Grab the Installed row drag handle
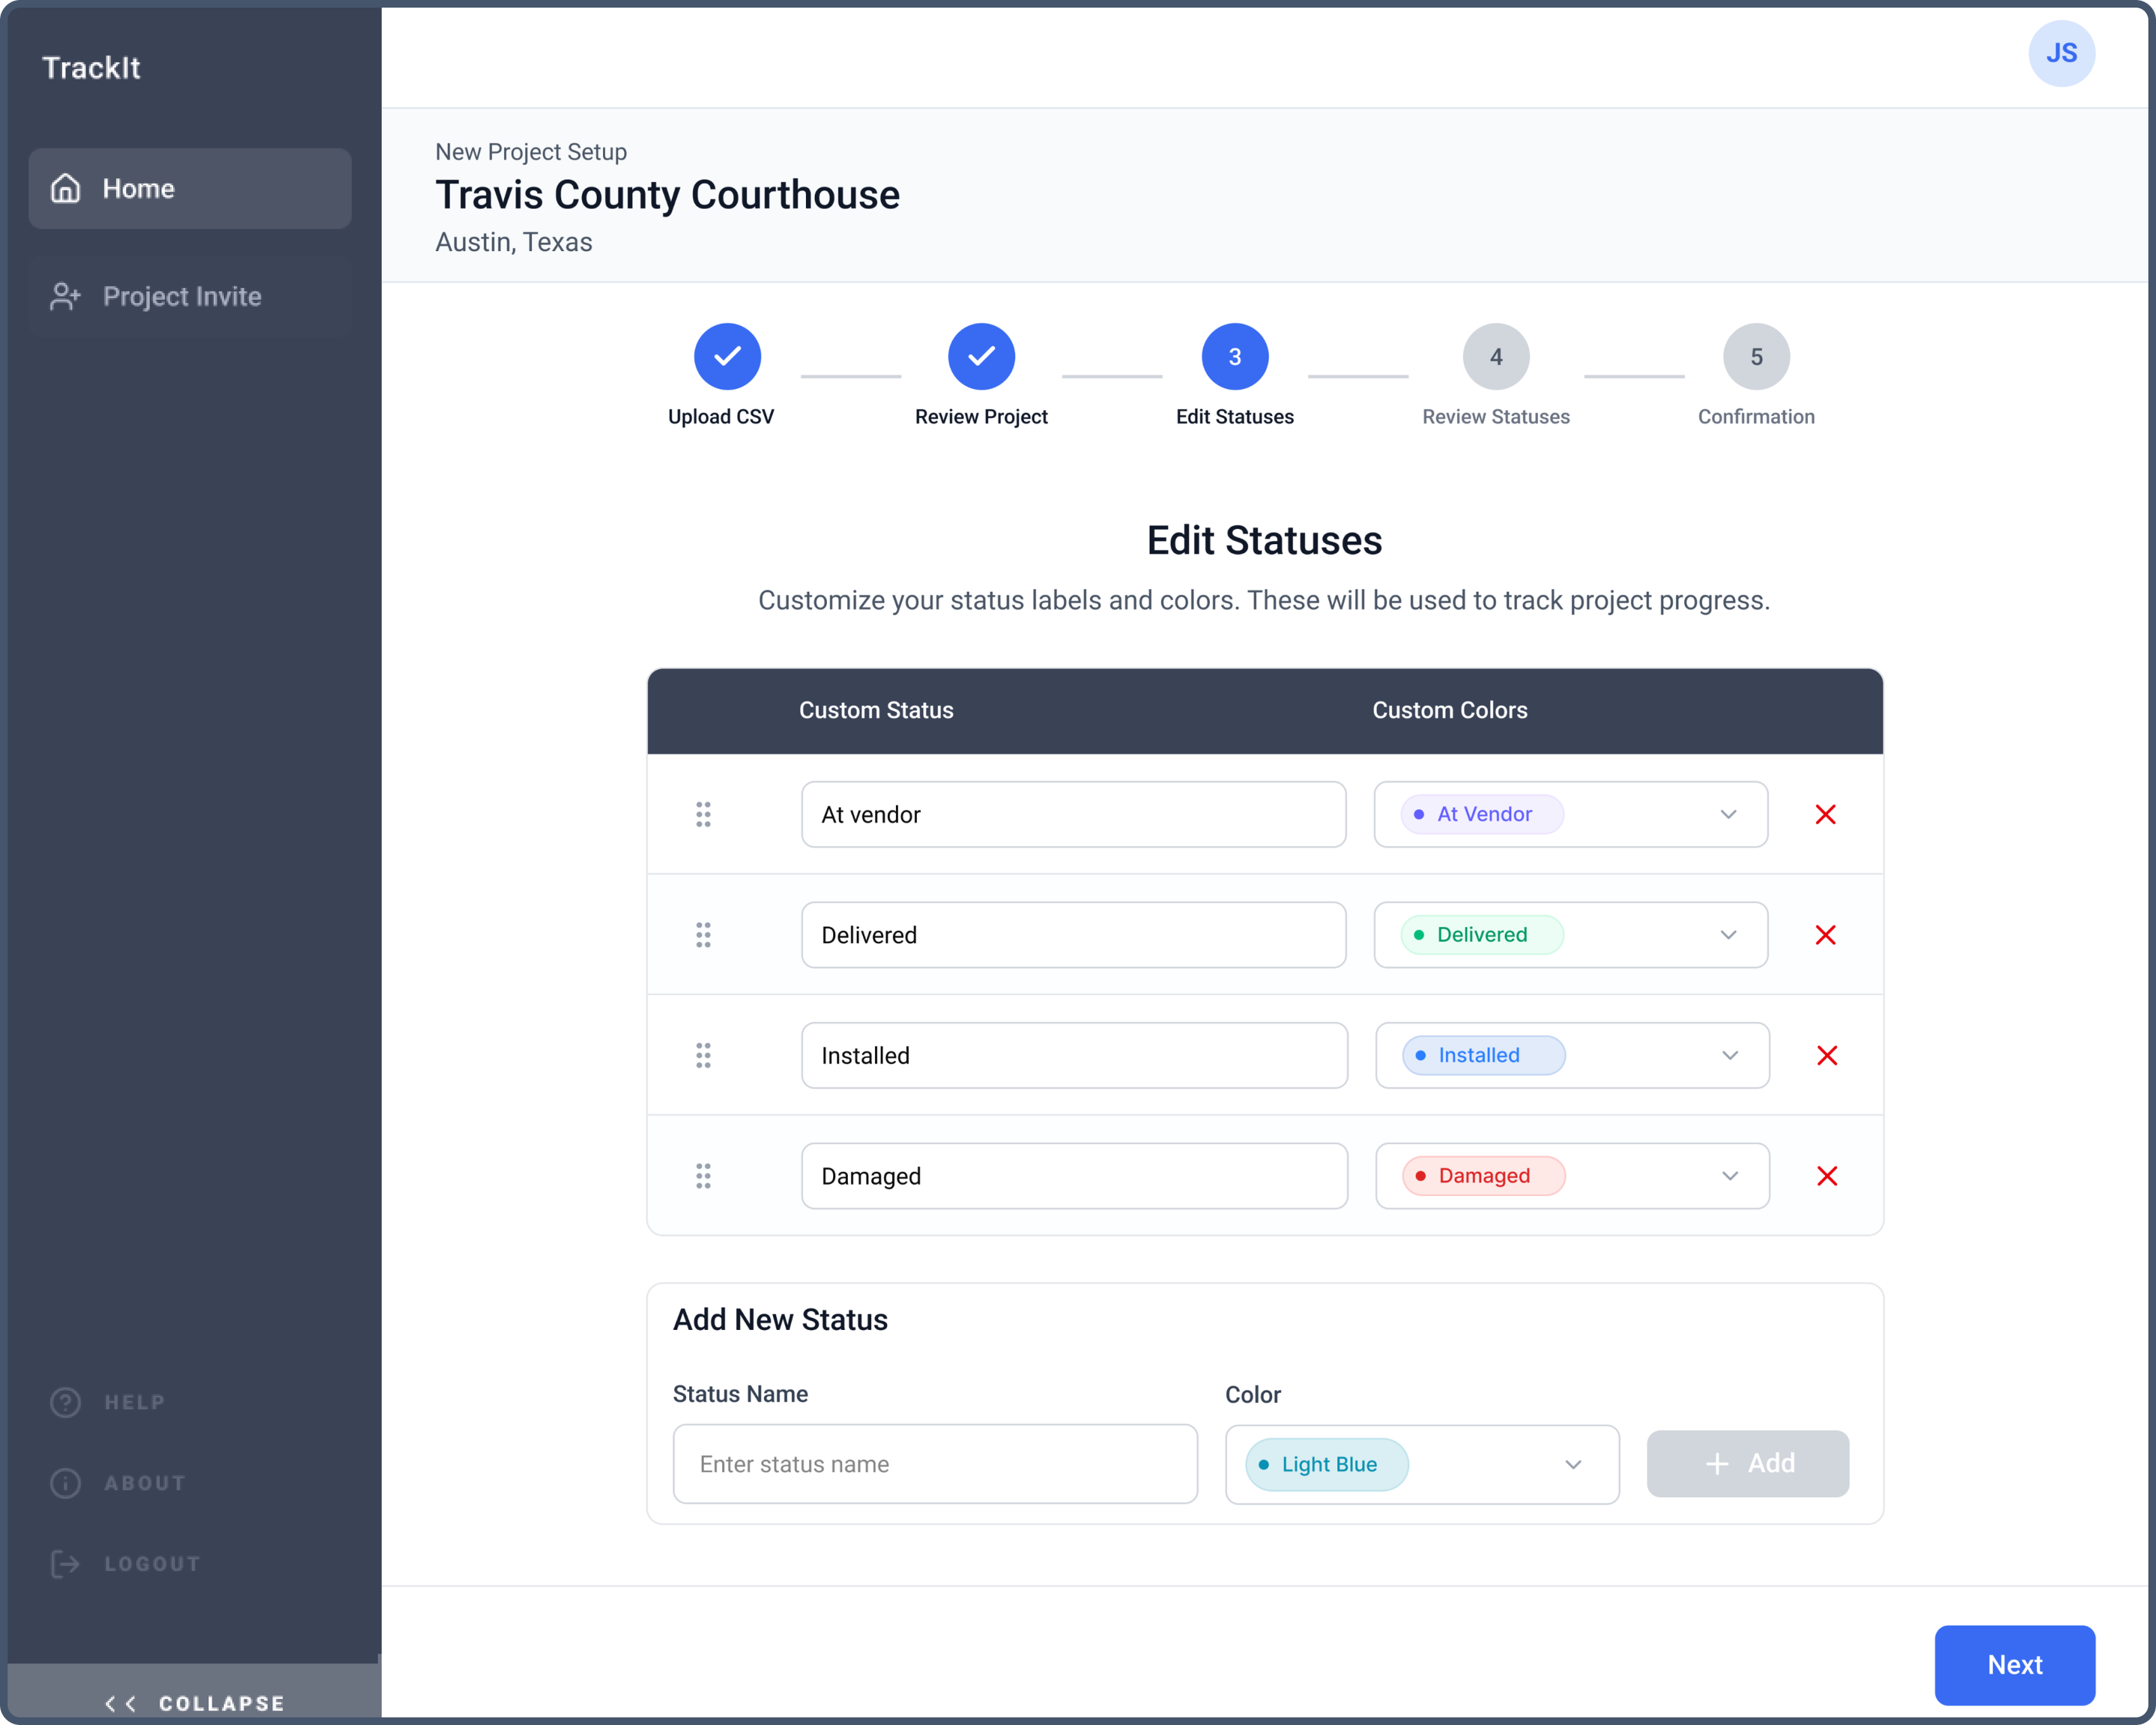This screenshot has height=1725, width=2156. (703, 1055)
